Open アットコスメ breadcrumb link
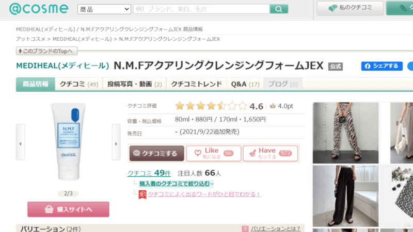The image size is (413, 232). [x=30, y=39]
